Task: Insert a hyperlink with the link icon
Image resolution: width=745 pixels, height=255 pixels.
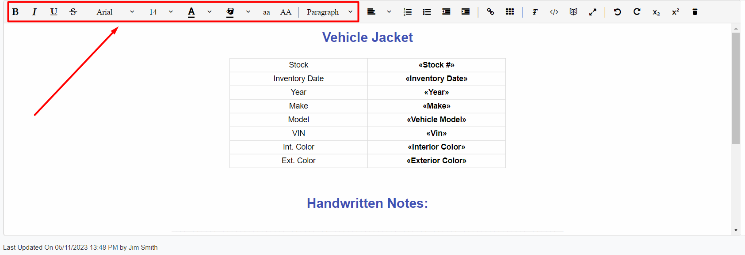Action: [490, 12]
